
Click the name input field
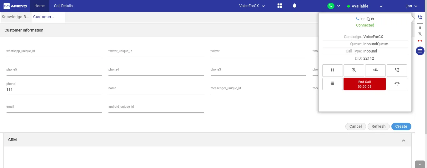pyautogui.click(x=156, y=89)
